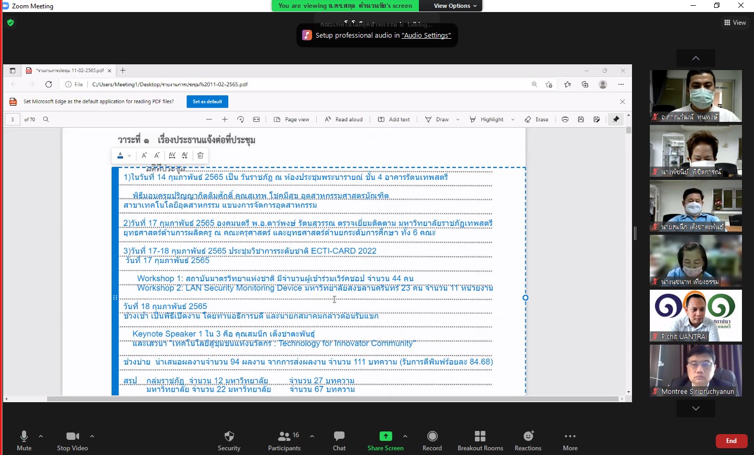The height and width of the screenshot is (455, 754).
Task: Delete text box with trash icon
Action: coord(201,155)
